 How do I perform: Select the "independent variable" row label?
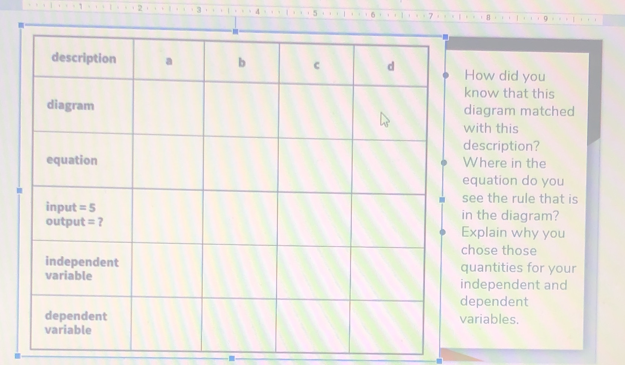[x=82, y=269]
